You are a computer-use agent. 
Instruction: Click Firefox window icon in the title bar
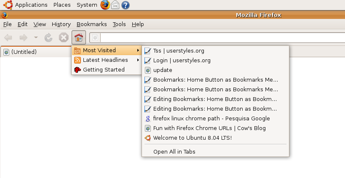click(4, 15)
